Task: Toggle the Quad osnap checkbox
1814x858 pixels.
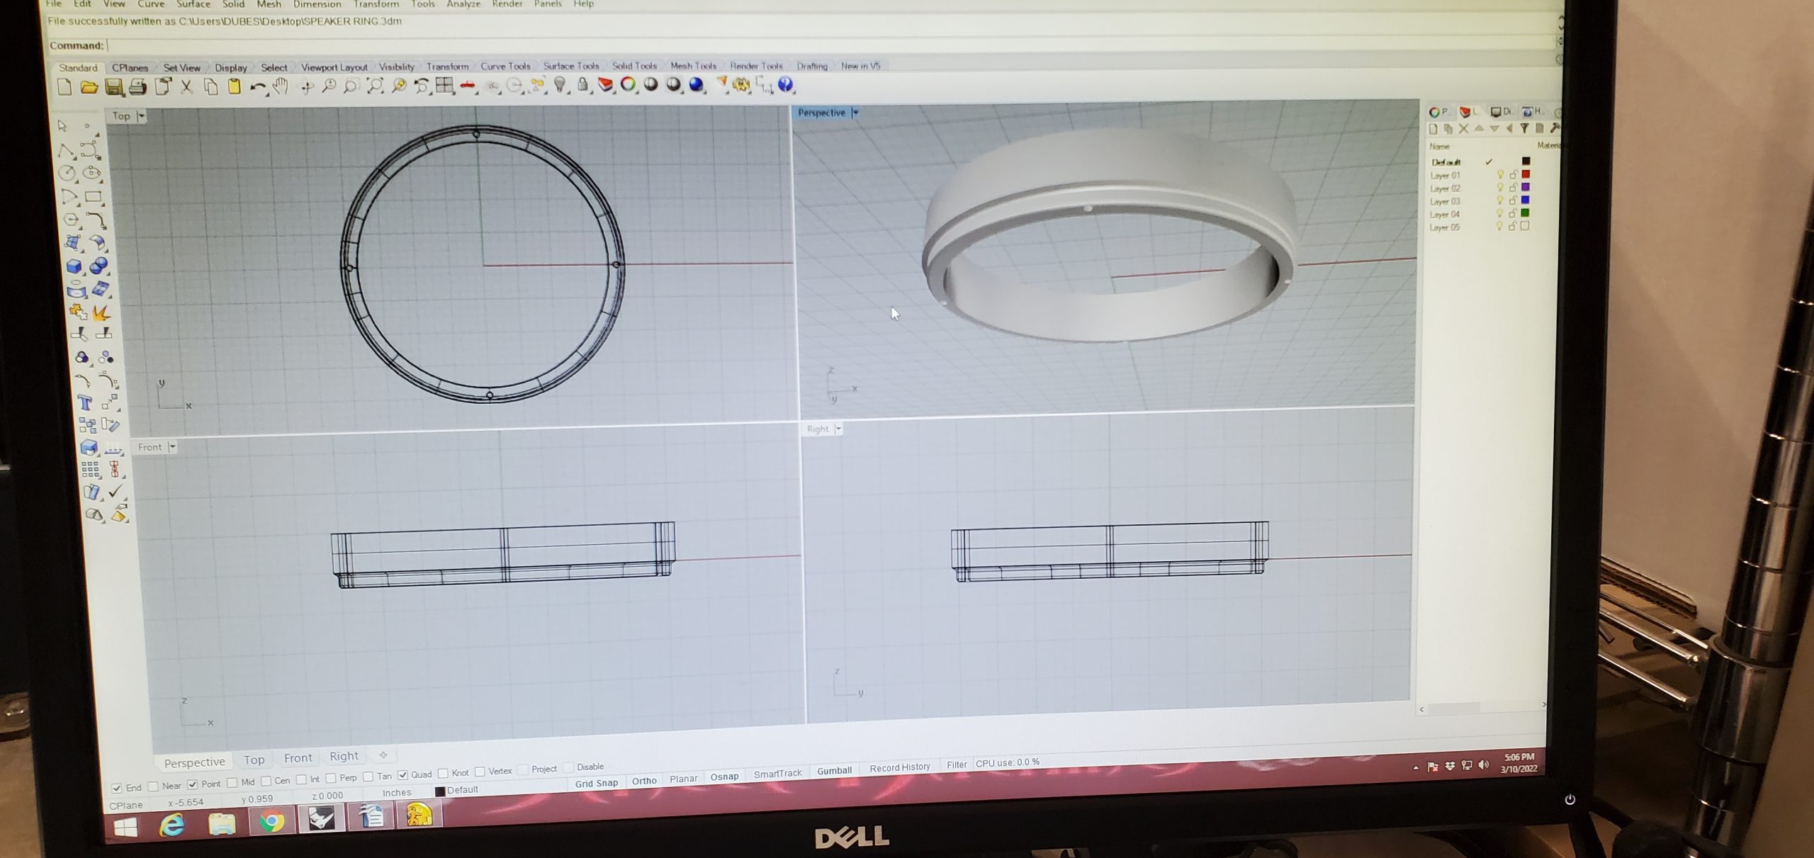Action: [x=402, y=775]
